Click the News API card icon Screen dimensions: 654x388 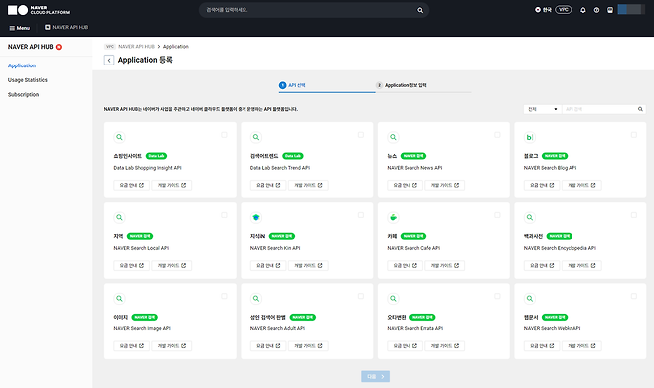393,137
